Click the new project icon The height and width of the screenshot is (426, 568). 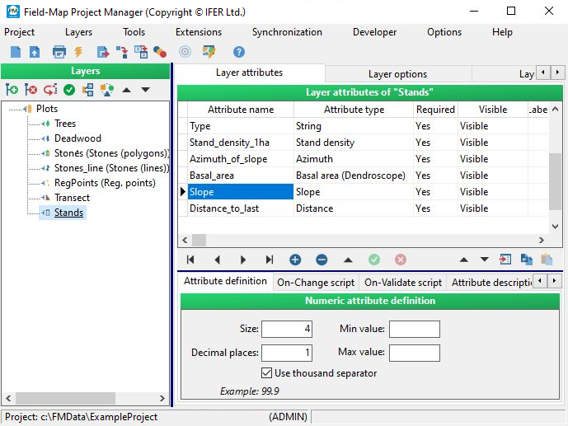16,52
